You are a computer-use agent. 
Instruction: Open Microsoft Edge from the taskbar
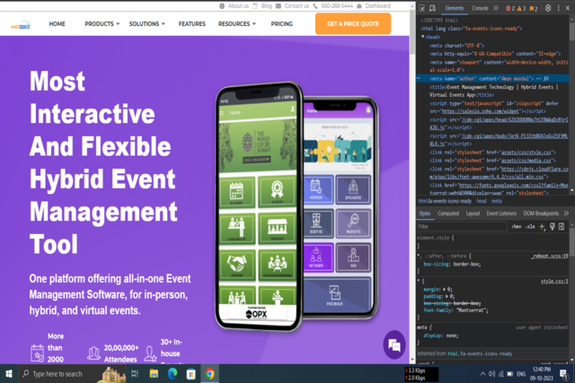(x=172, y=374)
